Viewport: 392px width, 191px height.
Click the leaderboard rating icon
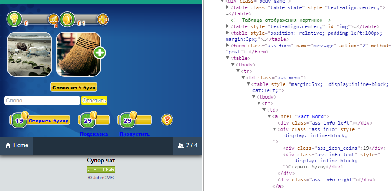tap(54, 20)
